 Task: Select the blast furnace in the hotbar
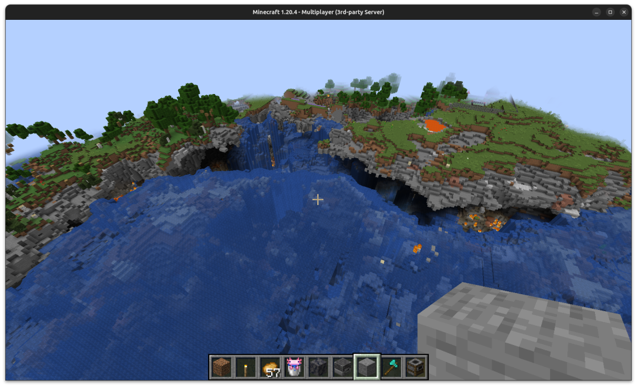(342, 366)
